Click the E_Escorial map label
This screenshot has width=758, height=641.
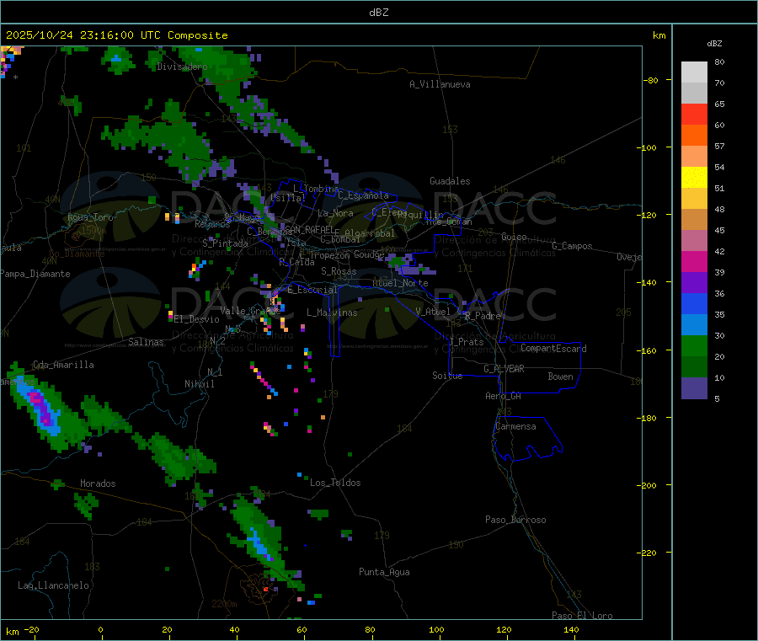pyautogui.click(x=312, y=290)
